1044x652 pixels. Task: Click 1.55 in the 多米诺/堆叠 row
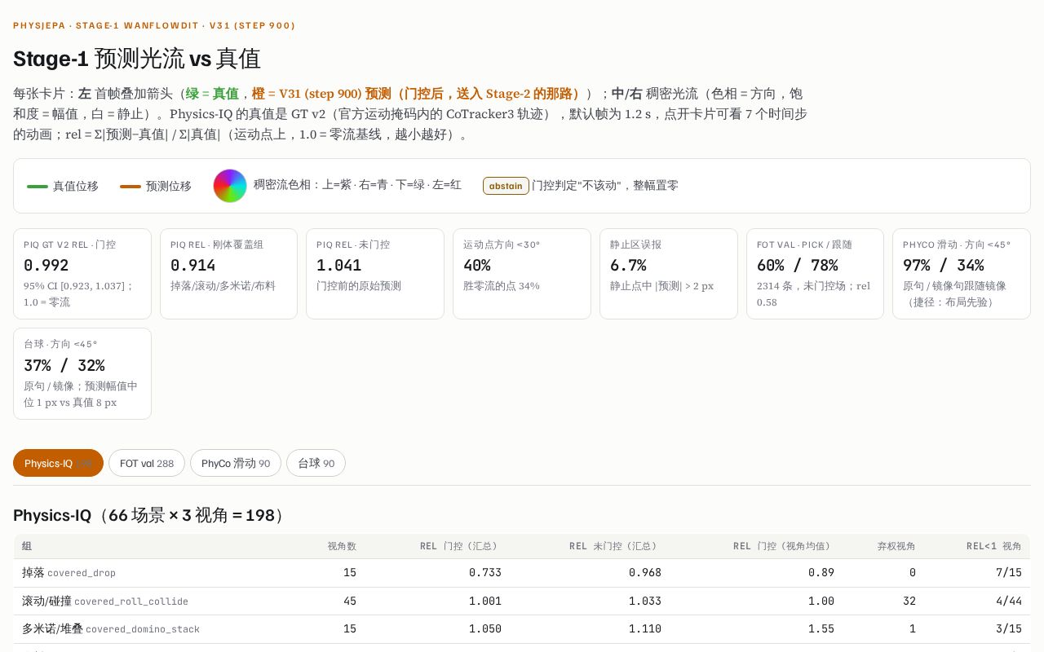pyautogui.click(x=821, y=629)
